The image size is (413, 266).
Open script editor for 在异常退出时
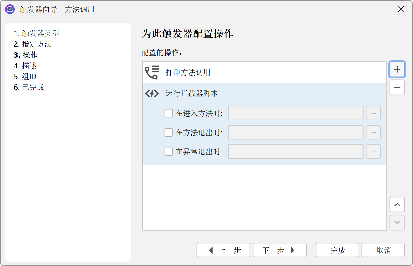coord(373,152)
